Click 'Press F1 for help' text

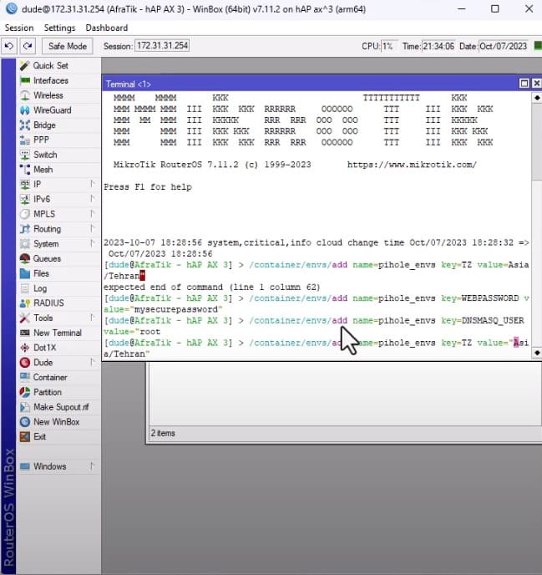click(x=148, y=187)
